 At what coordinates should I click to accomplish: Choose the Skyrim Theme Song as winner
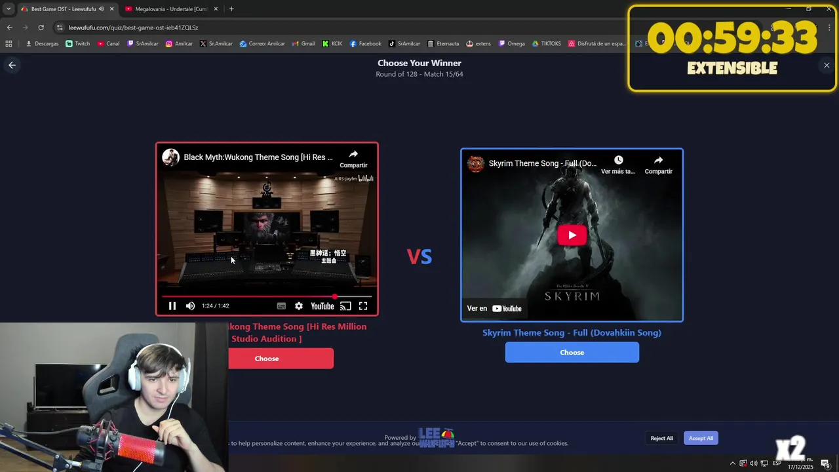point(572,353)
